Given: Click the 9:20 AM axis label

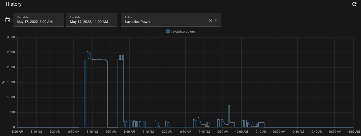Looking at the screenshot, I should point(167,131).
